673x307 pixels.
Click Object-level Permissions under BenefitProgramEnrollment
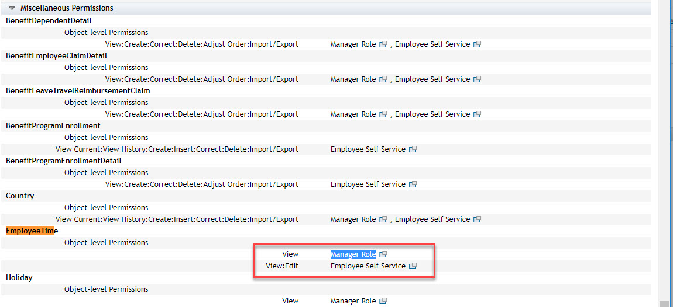pos(106,137)
